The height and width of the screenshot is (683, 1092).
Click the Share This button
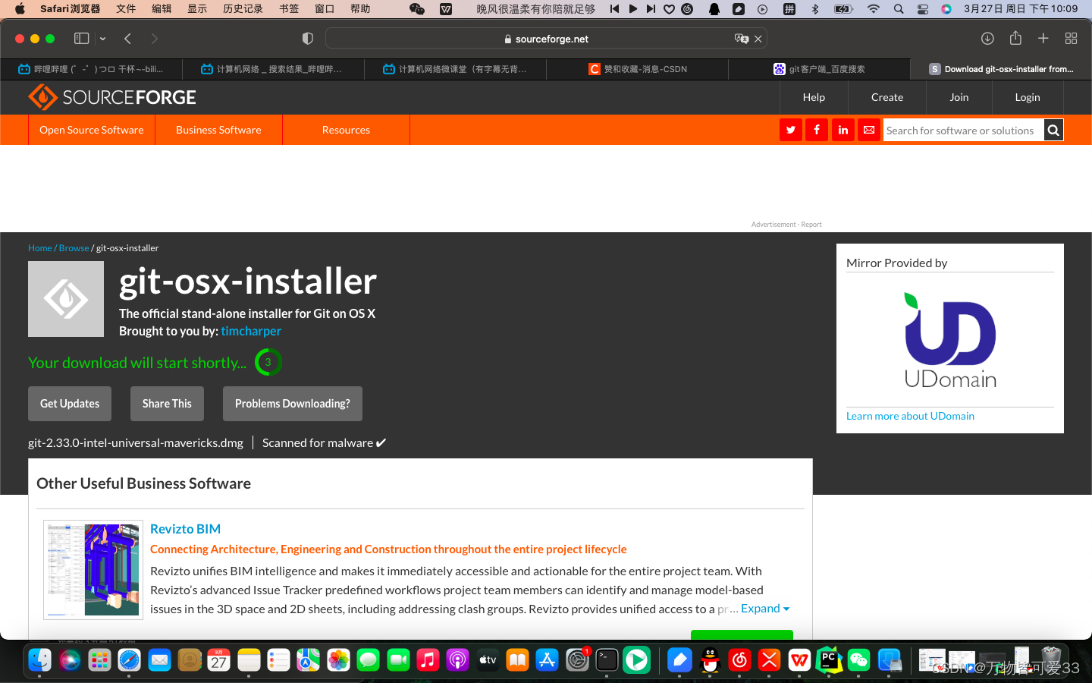(x=167, y=404)
